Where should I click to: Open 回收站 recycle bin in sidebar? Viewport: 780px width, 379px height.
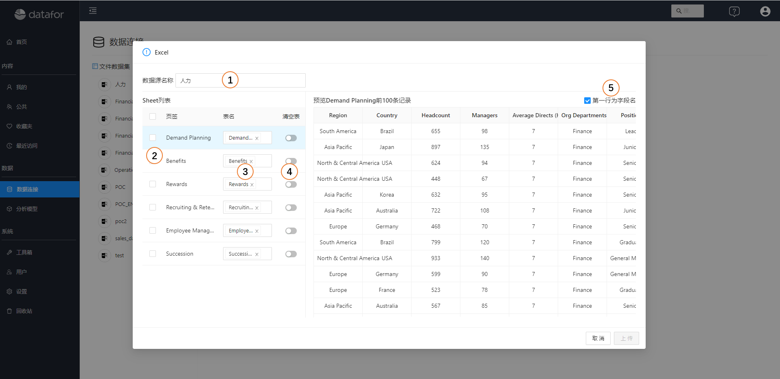pos(24,311)
